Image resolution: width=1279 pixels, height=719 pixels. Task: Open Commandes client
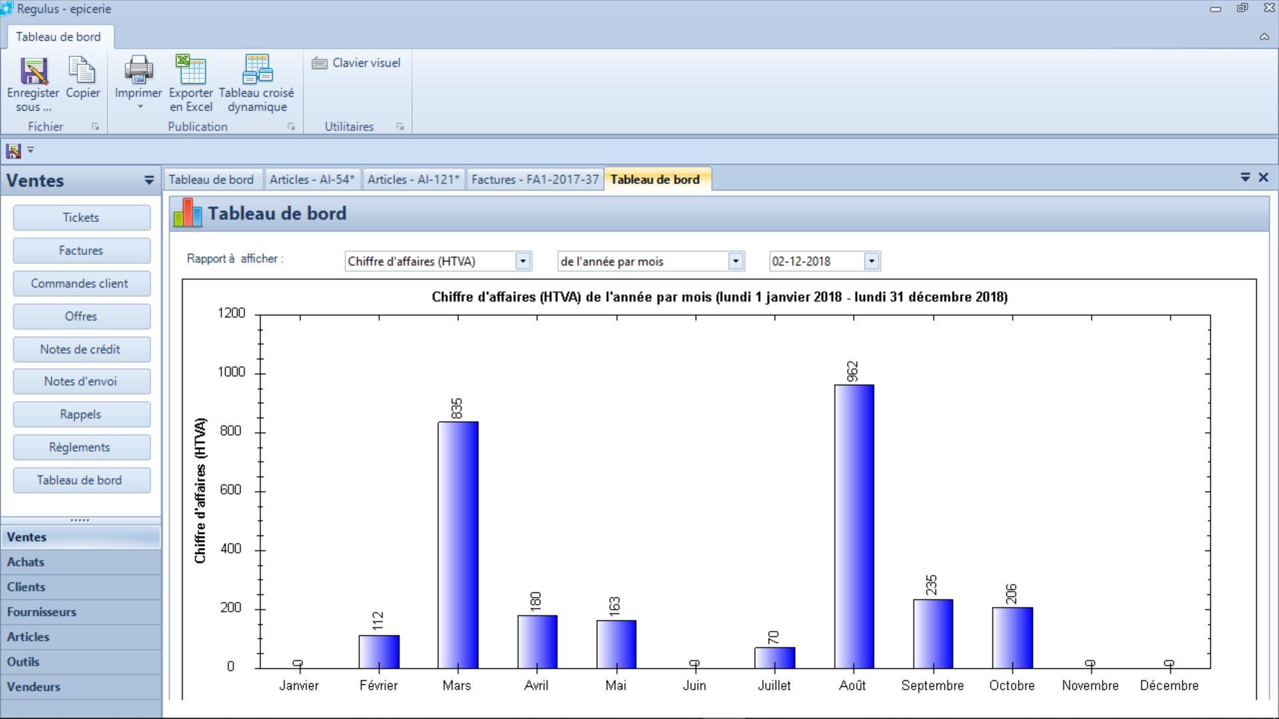(81, 284)
